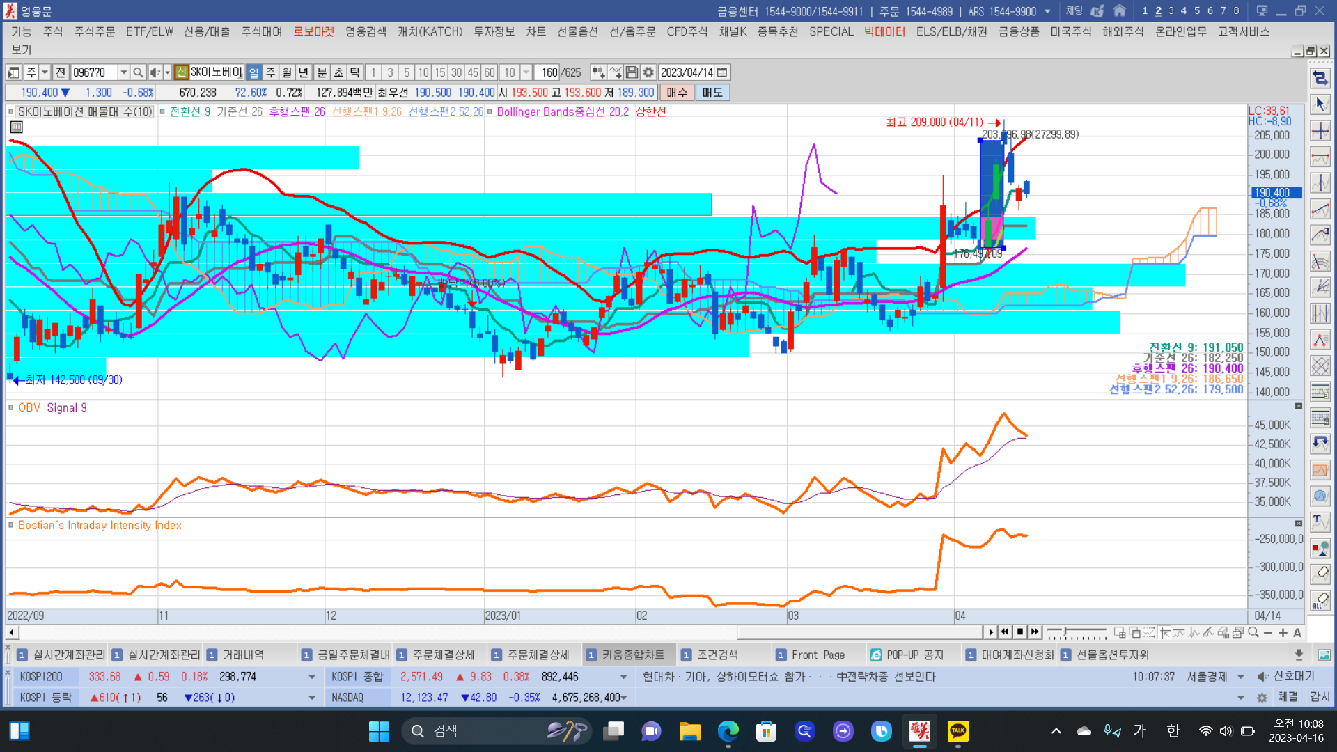The width and height of the screenshot is (1337, 752).
Task: Click the 매수 buy button
Action: (676, 93)
